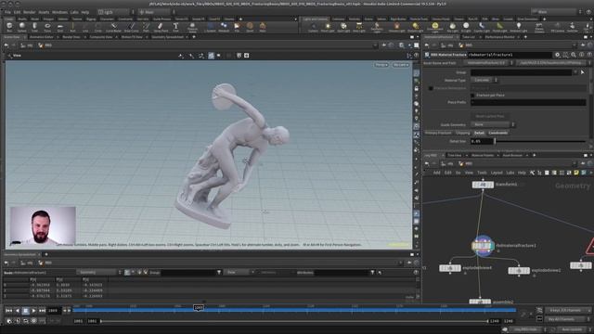The height and width of the screenshot is (334, 594).
Task: Add a Spot Light from the shelf
Action: (x=343, y=27)
